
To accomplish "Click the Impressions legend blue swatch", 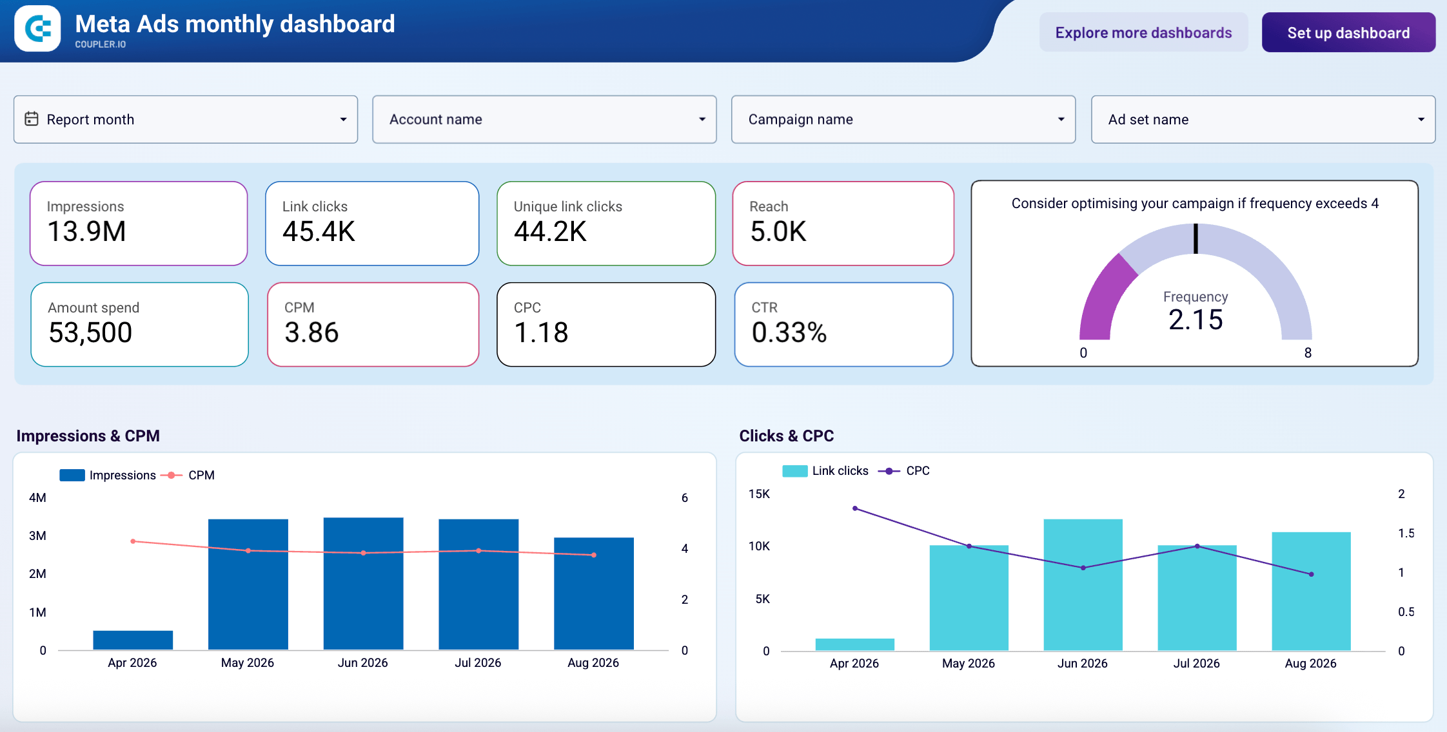I will pyautogui.click(x=72, y=475).
